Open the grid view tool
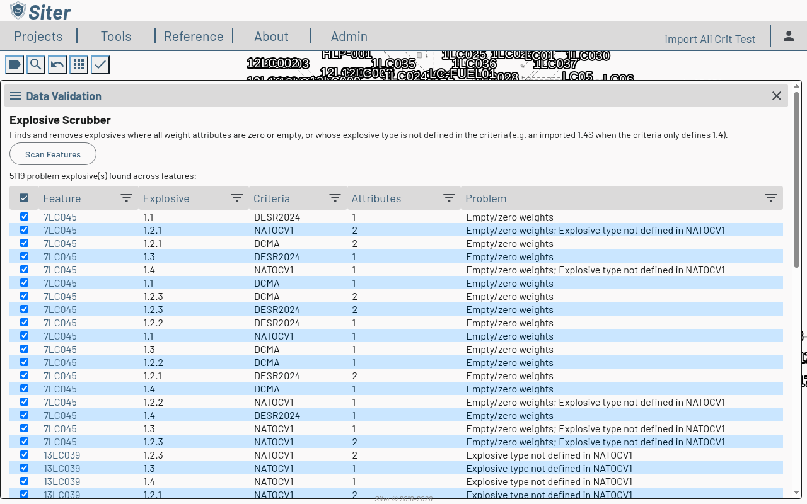The width and height of the screenshot is (807, 504). pyautogui.click(x=79, y=64)
